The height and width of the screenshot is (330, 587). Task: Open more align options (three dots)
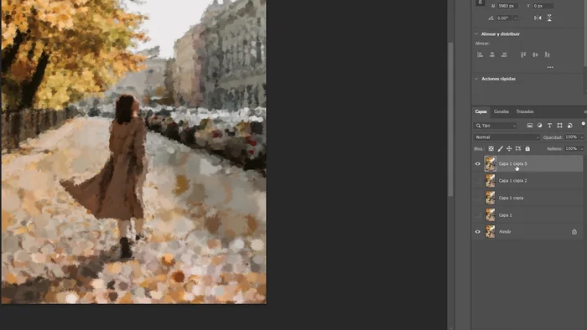(550, 67)
